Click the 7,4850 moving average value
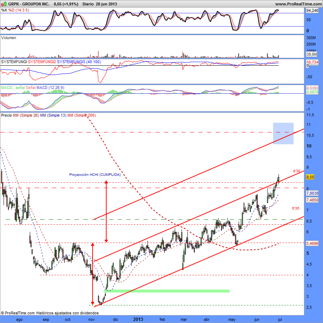 tap(312, 200)
